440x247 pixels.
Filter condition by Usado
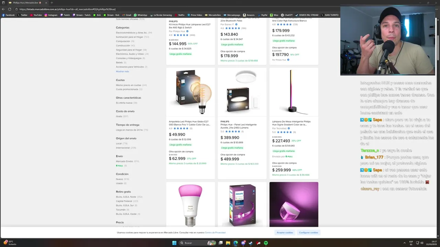pyautogui.click(x=121, y=183)
